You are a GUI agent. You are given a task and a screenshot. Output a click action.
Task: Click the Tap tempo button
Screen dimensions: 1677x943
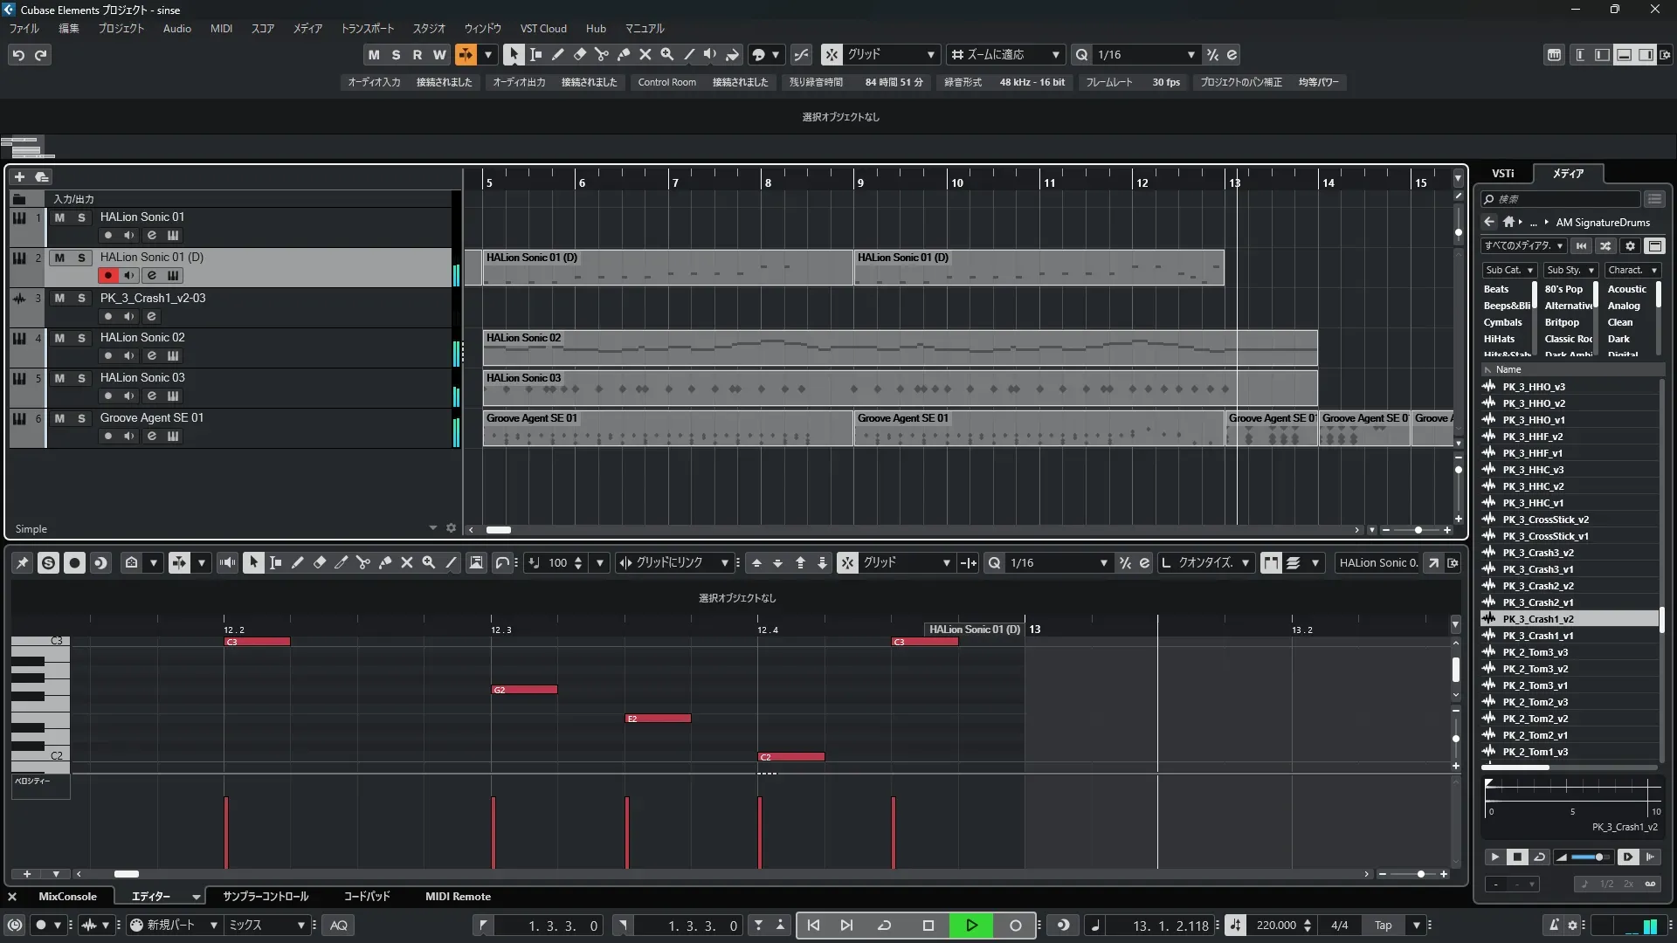point(1383,926)
